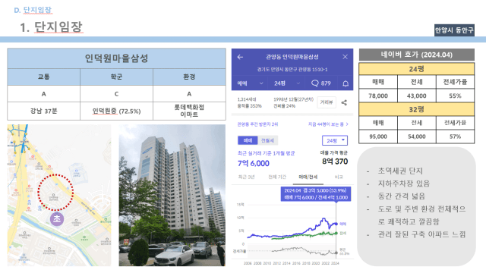Select the 비교 tab
The image size is (486, 273).
[x=339, y=177]
